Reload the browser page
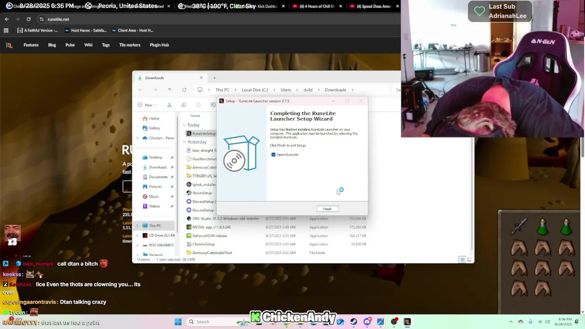585x329 pixels. click(28, 19)
